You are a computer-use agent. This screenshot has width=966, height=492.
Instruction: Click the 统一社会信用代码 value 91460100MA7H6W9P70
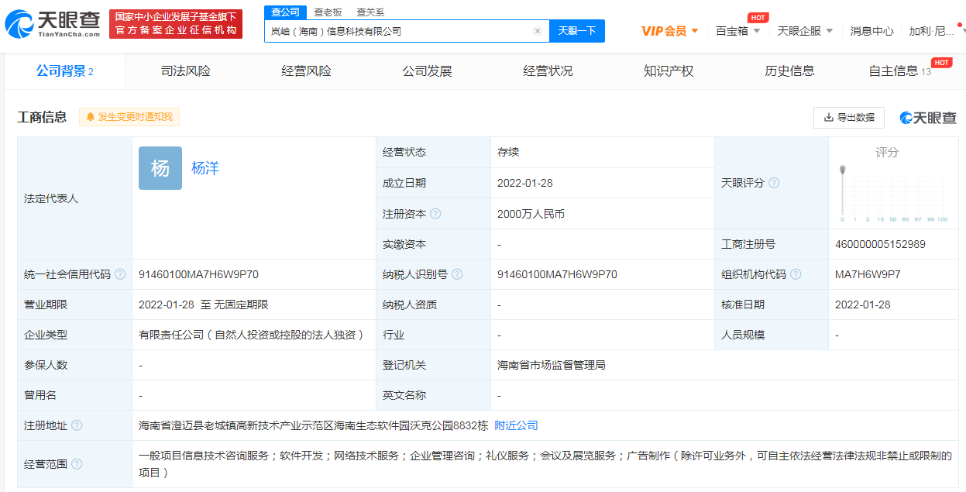click(198, 274)
